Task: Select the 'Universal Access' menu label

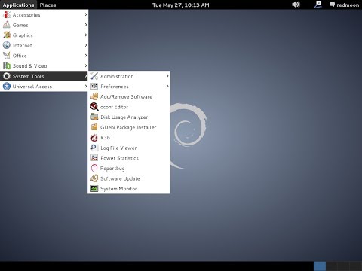Action: 32,87
